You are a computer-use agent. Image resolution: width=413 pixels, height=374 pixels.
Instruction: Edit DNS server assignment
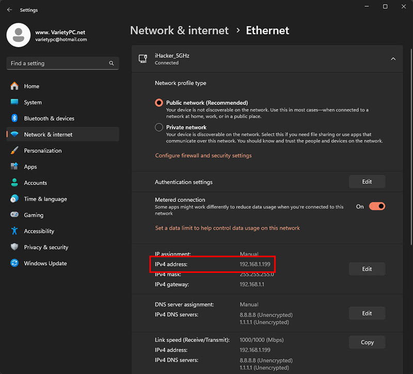click(367, 314)
